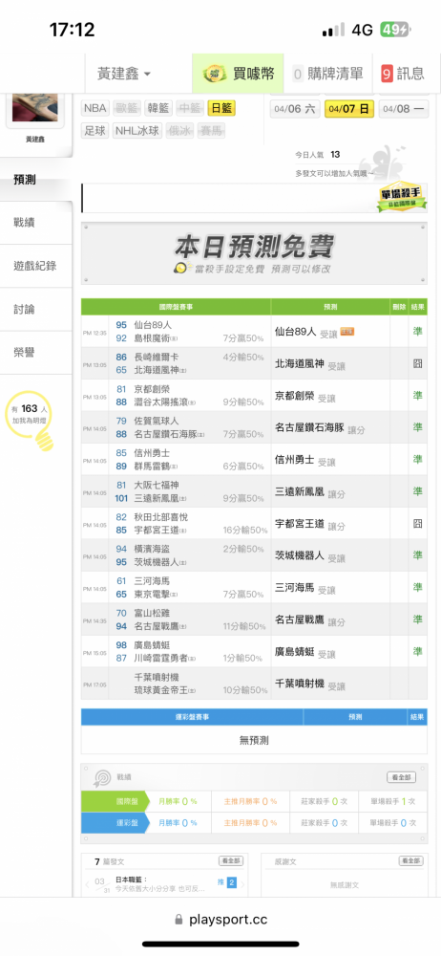Select the NHL冰球 league tab
This screenshot has width=441, height=956.
(x=137, y=130)
